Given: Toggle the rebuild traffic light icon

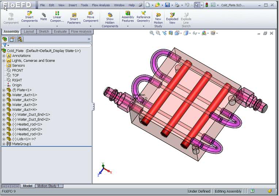Looking at the screenshot, I should click(206, 5).
